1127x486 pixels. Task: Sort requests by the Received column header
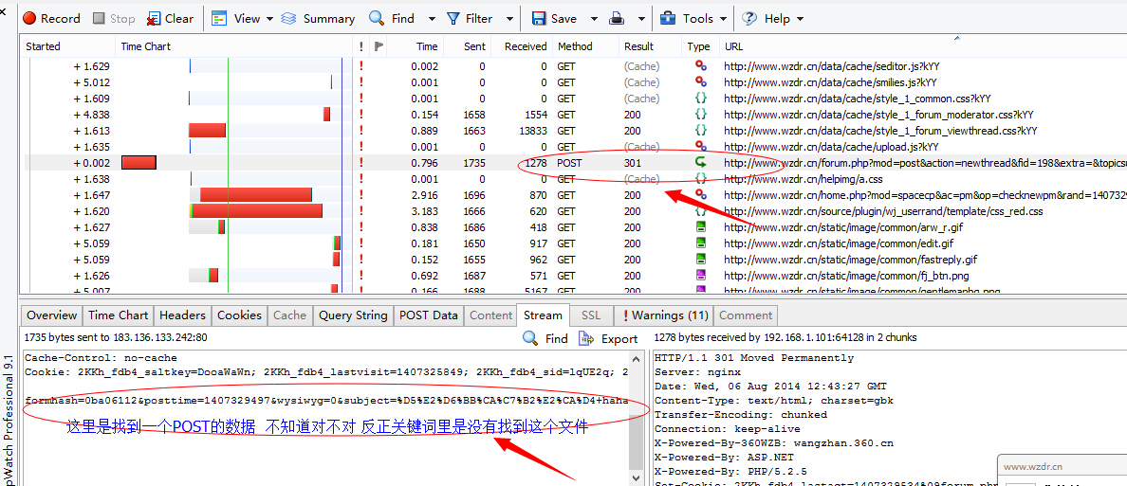[x=525, y=46]
